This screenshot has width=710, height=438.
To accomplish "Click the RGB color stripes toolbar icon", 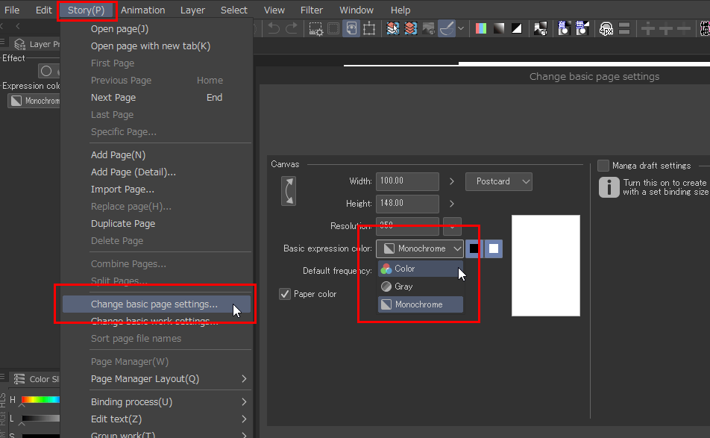I will [481, 28].
